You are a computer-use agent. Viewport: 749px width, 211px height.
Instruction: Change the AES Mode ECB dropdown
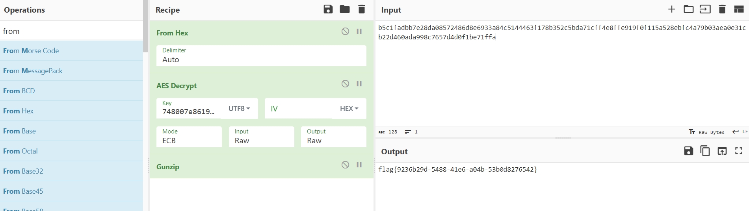[x=189, y=137]
